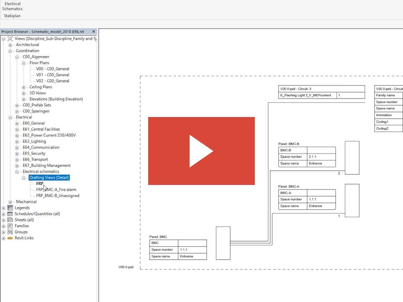The width and height of the screenshot is (403, 302).
Task: Click the 'V00 0-peil' level label
Action: (126, 267)
